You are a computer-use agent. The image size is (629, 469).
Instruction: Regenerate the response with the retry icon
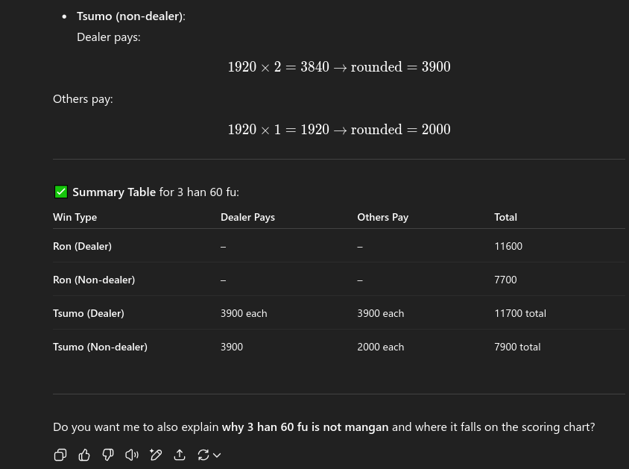pyautogui.click(x=203, y=455)
